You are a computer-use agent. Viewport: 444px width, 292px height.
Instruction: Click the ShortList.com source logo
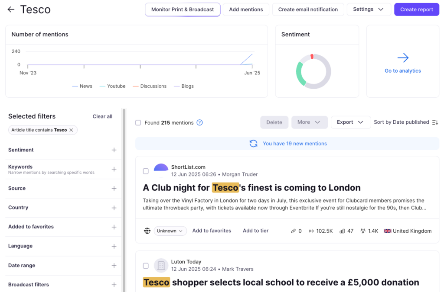point(161,170)
